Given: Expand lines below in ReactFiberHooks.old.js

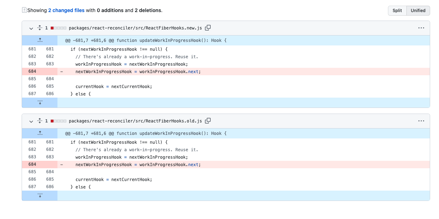Looking at the screenshot, I should point(40,196).
